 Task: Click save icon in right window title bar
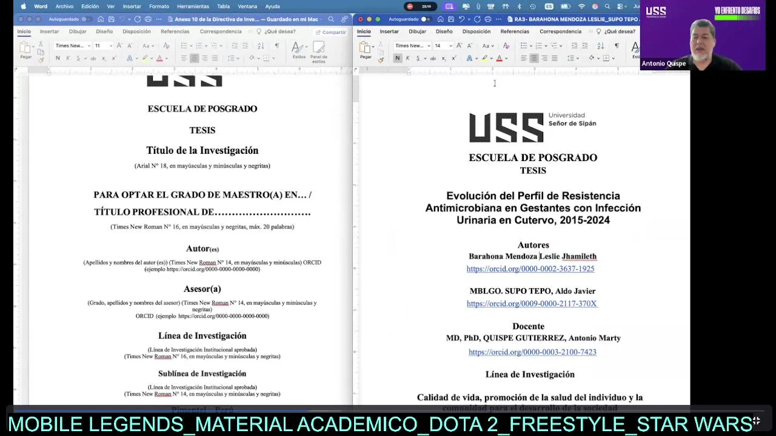tap(451, 19)
